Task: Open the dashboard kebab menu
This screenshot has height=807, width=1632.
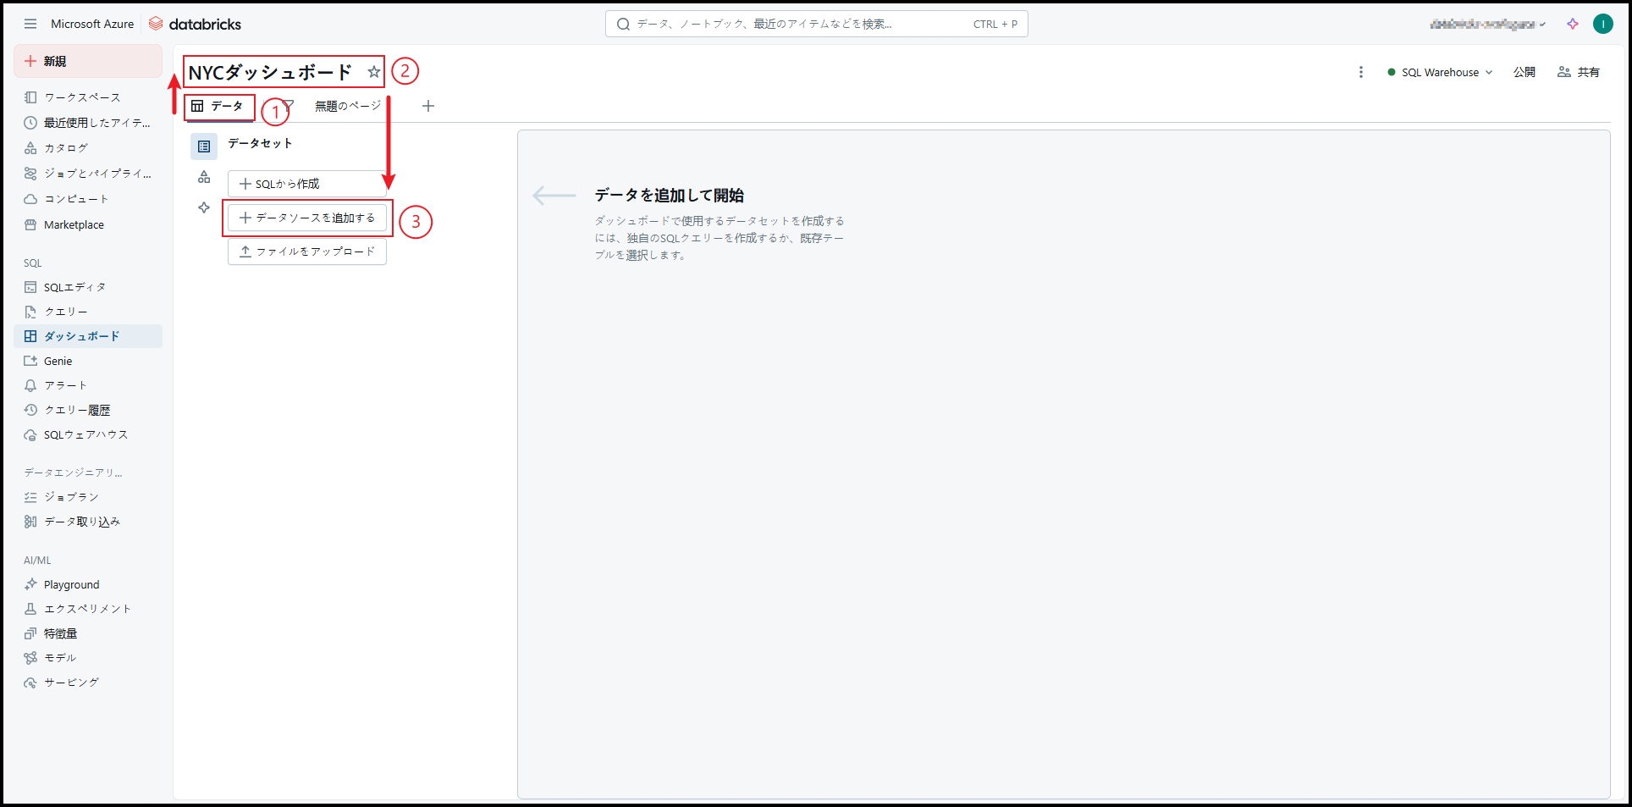Action: pyautogui.click(x=1361, y=72)
